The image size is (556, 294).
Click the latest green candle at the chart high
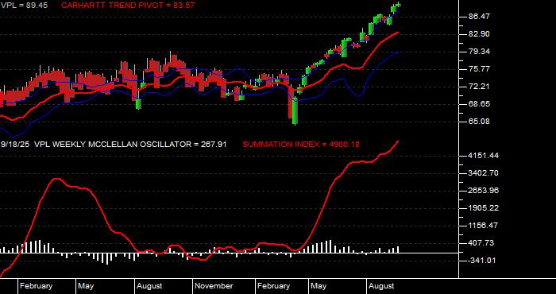click(x=398, y=5)
